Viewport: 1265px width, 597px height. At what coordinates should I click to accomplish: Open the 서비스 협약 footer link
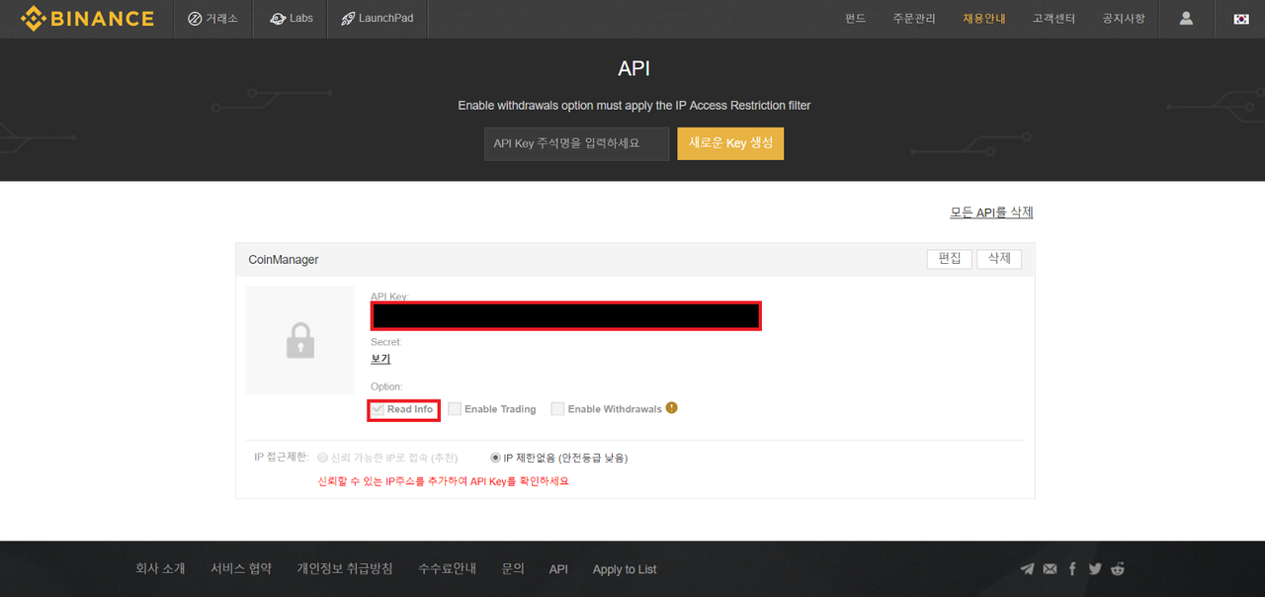click(241, 569)
